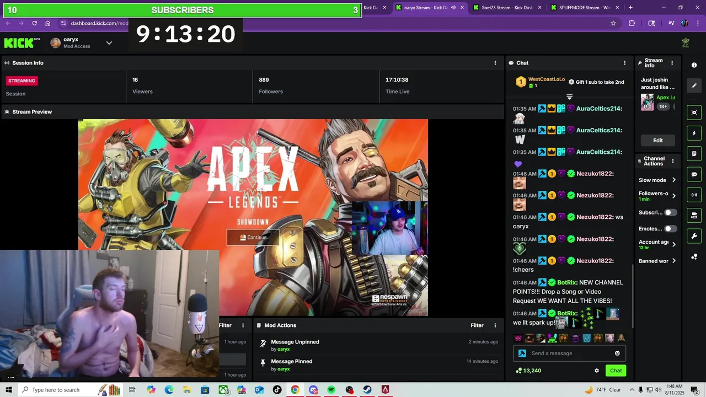The height and width of the screenshot is (397, 706).
Task: Click the Apex Legends stream preview
Action: click(253, 217)
